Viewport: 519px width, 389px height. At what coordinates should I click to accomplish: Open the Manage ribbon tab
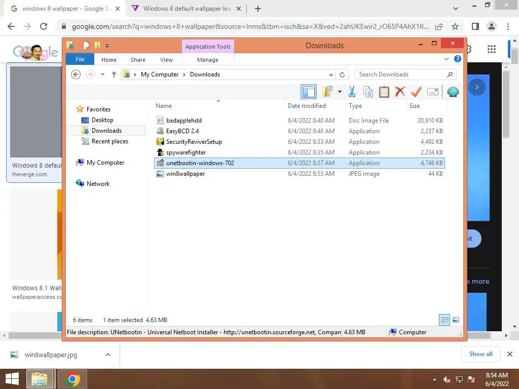coord(208,60)
